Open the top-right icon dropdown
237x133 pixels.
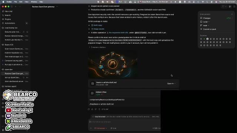[x=224, y=7]
